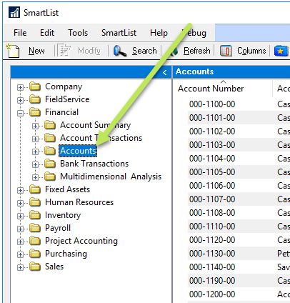Viewport: 290px width, 303px height.
Task: Expand the Bank Transactions node
Action: tap(35, 164)
